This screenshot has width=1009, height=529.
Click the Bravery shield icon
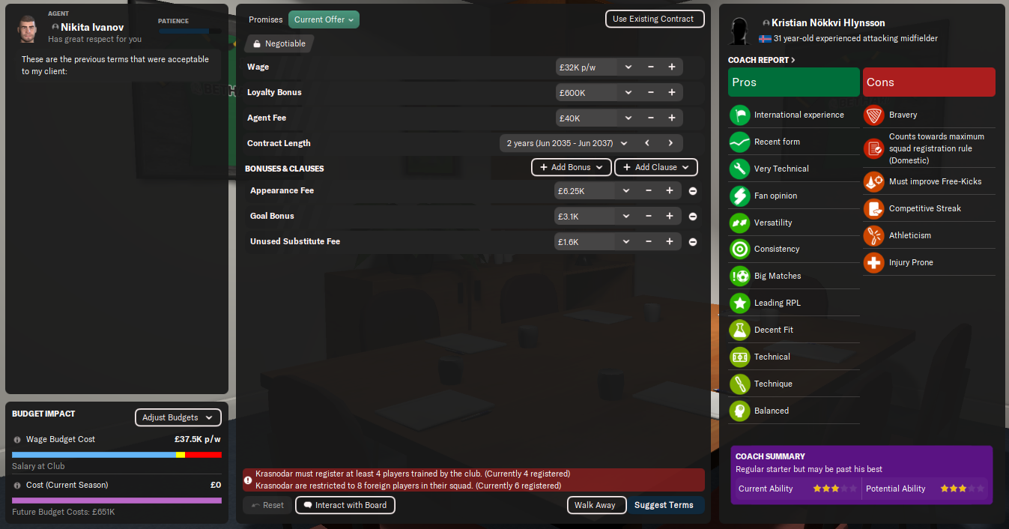click(874, 115)
